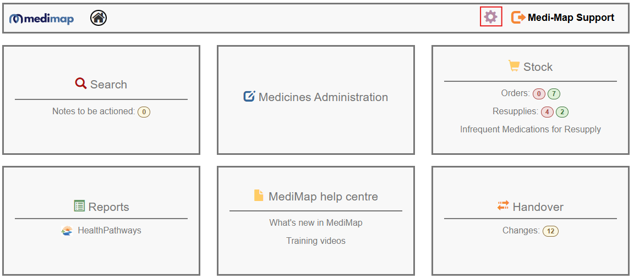Viewport: 634px width, 279px height.
Task: Click the Stock shopping cart icon
Action: pos(514,66)
